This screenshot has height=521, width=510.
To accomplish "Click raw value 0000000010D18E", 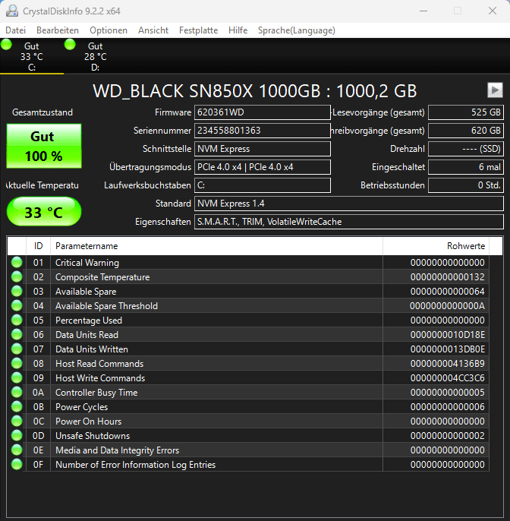I will coord(447,335).
